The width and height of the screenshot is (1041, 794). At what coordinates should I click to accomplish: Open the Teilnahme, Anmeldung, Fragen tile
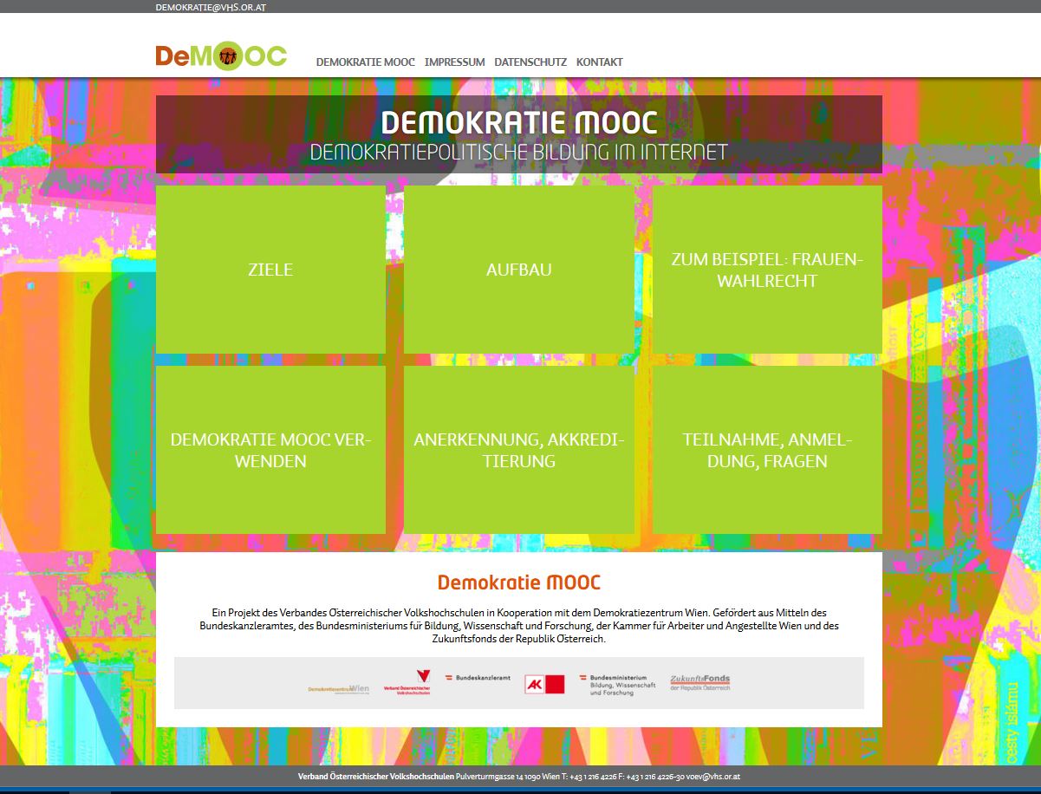coord(767,450)
